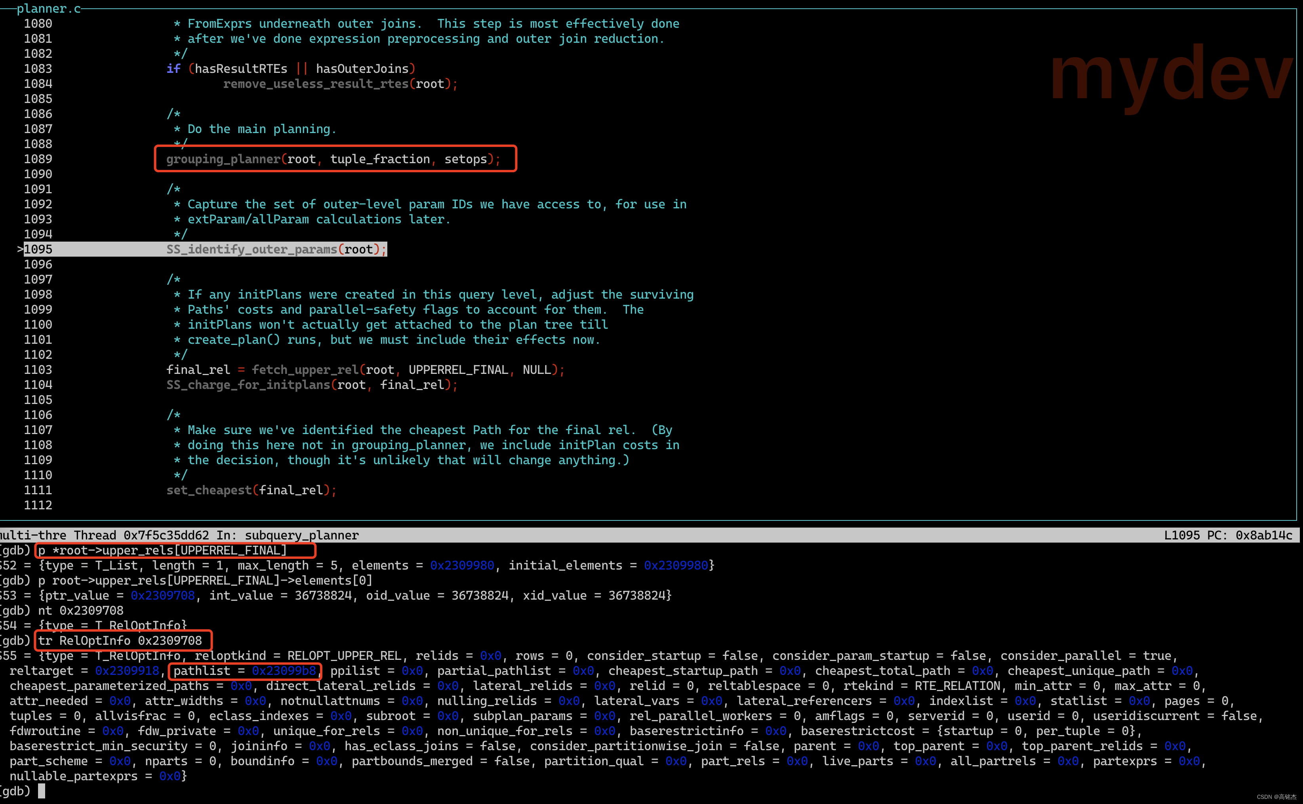The height and width of the screenshot is (804, 1303).
Task: Click 'consider_parallel = true' value
Action: tap(1086, 656)
